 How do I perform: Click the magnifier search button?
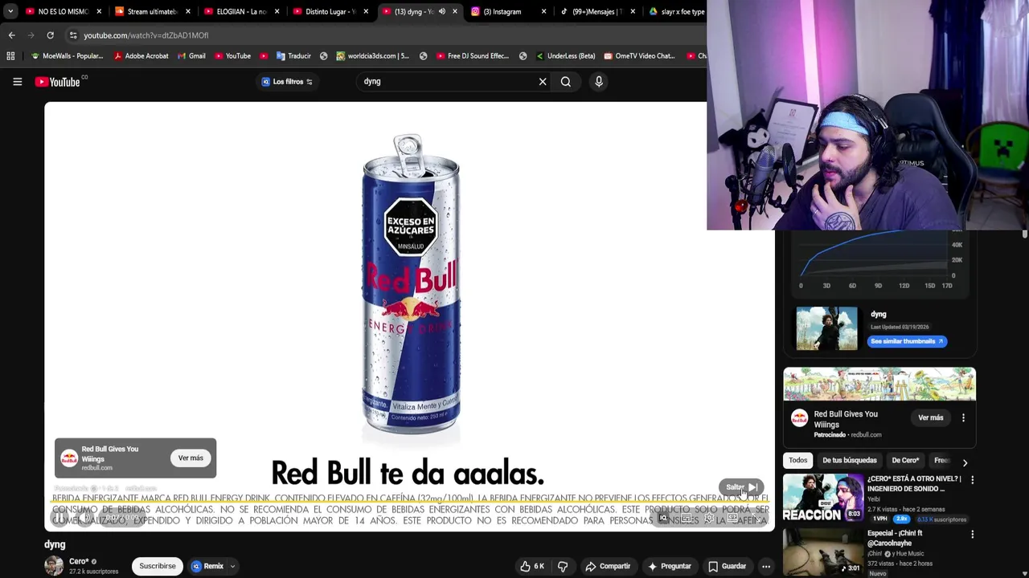tap(566, 81)
